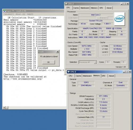Switch to the SPD tab in the top CPU-Z window
Image resolution: width=133 pixels, height=130 pixels.
(x=101, y=8)
